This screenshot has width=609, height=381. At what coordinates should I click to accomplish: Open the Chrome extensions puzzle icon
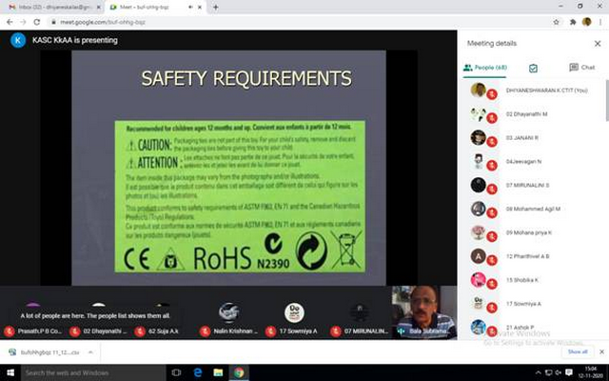coord(573,22)
